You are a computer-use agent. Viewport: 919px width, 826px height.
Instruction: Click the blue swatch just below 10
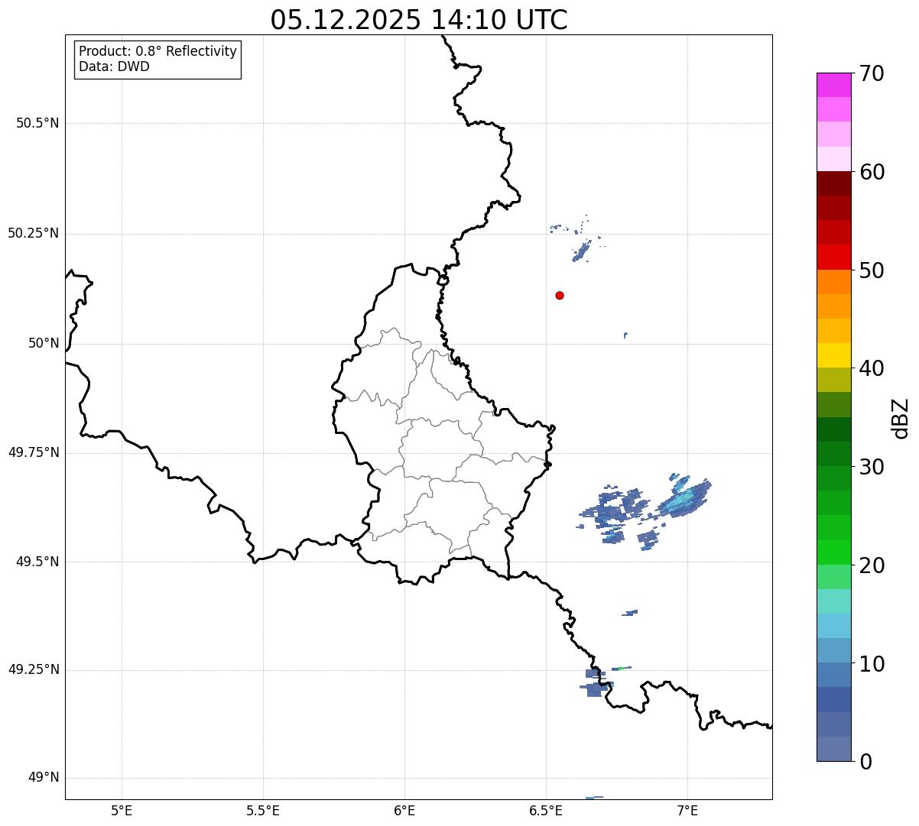[x=834, y=675]
